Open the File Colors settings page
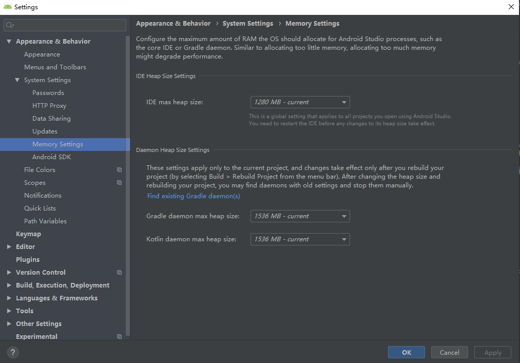 click(x=40, y=170)
